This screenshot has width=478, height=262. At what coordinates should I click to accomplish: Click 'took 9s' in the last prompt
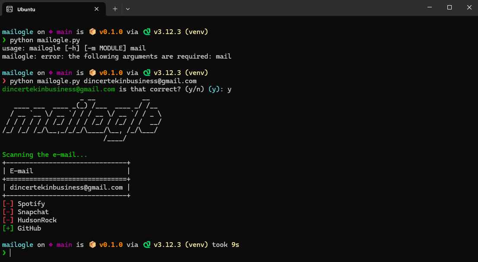(225, 245)
